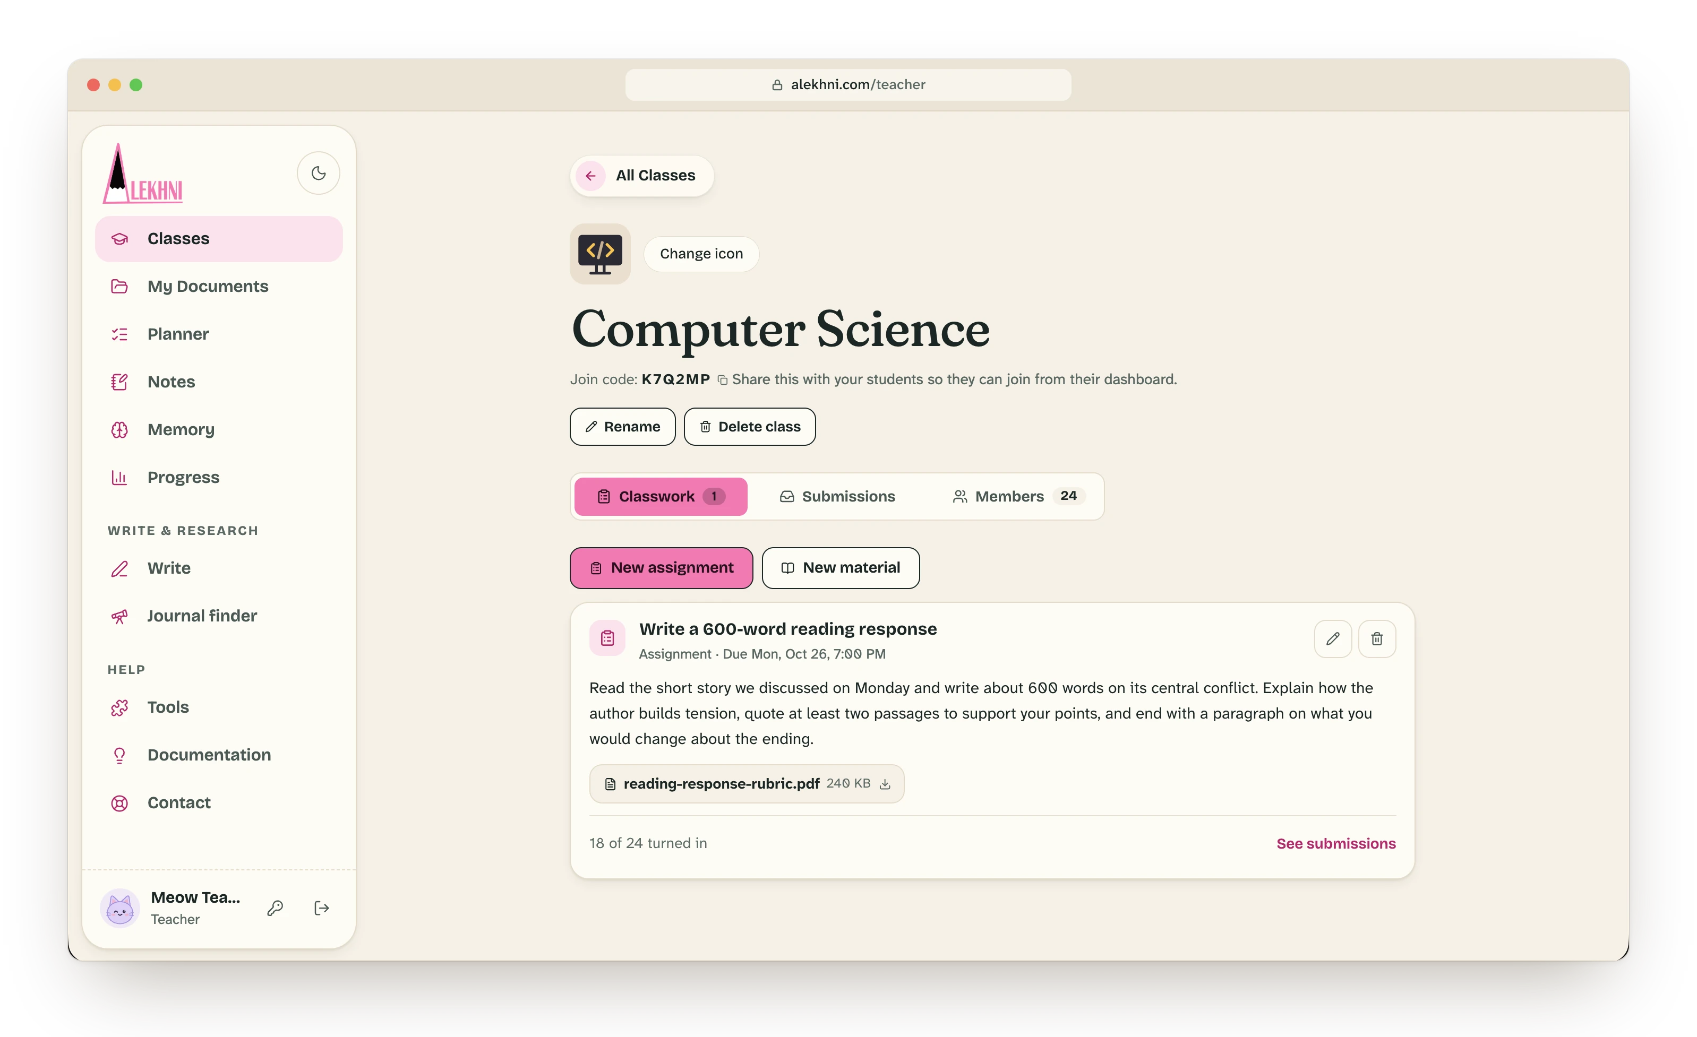The height and width of the screenshot is (1037, 1697).
Task: Toggle dark mode with the moon icon
Action: [x=318, y=173]
